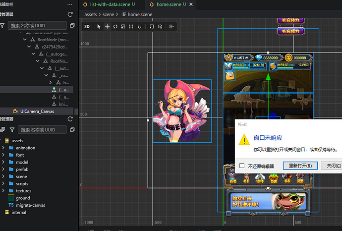Image resolution: width=342 pixels, height=231 pixels.
Task: Click the crown player avatar icon
Action: tap(228, 58)
